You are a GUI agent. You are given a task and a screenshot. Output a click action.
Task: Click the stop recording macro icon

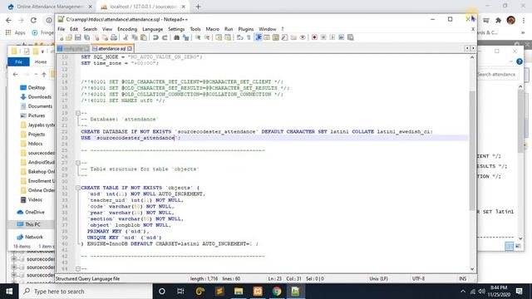(x=323, y=37)
